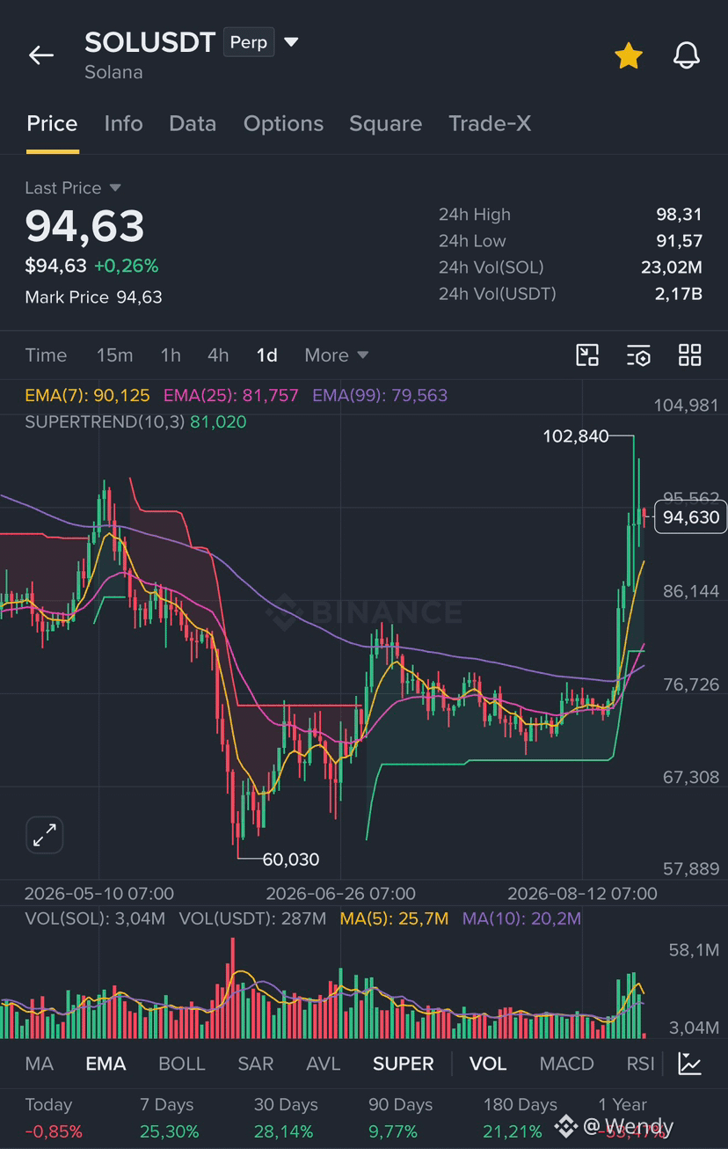This screenshot has height=1149, width=728.
Task: Tap the 60,030 low price marker
Action: click(x=291, y=859)
